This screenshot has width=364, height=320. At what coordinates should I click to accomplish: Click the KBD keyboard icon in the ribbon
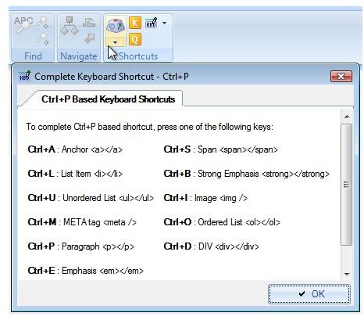tap(152, 23)
